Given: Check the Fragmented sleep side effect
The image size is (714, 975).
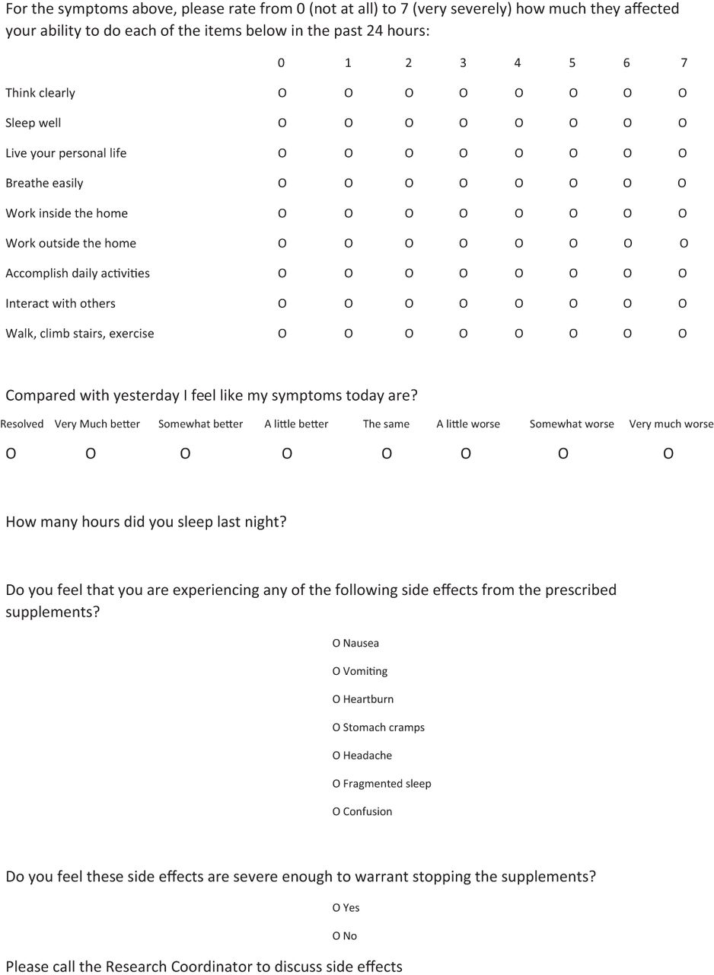Looking at the screenshot, I should point(336,784).
